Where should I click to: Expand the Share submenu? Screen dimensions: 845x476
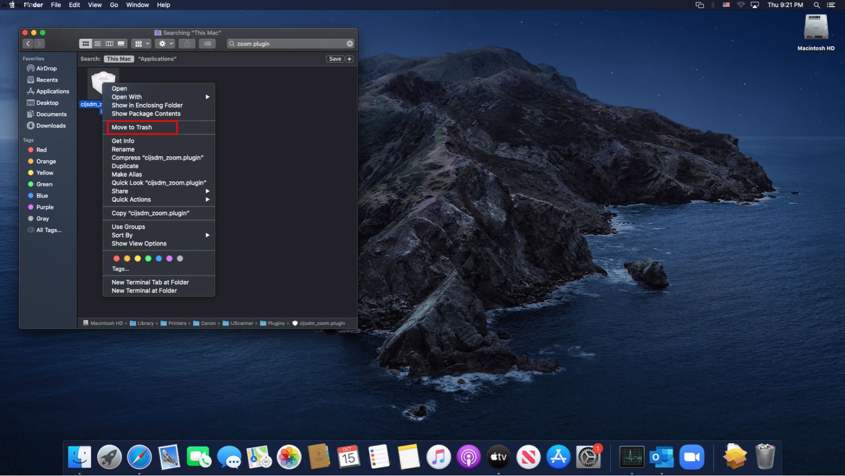point(159,191)
